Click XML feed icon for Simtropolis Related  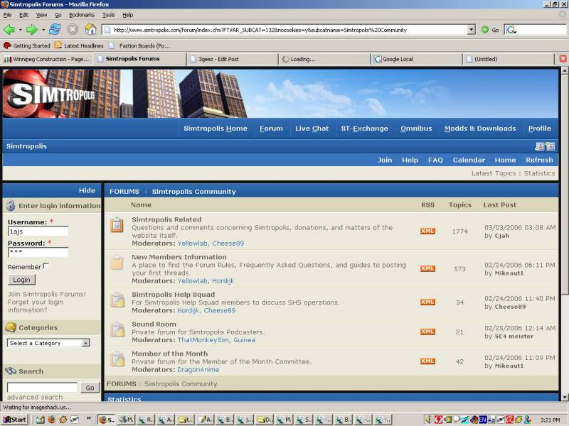[427, 231]
